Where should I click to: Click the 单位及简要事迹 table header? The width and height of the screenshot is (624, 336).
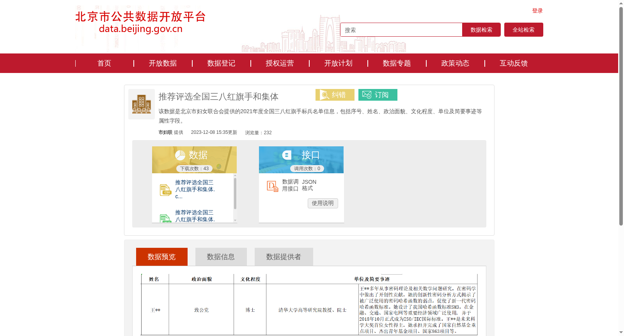click(x=372, y=279)
